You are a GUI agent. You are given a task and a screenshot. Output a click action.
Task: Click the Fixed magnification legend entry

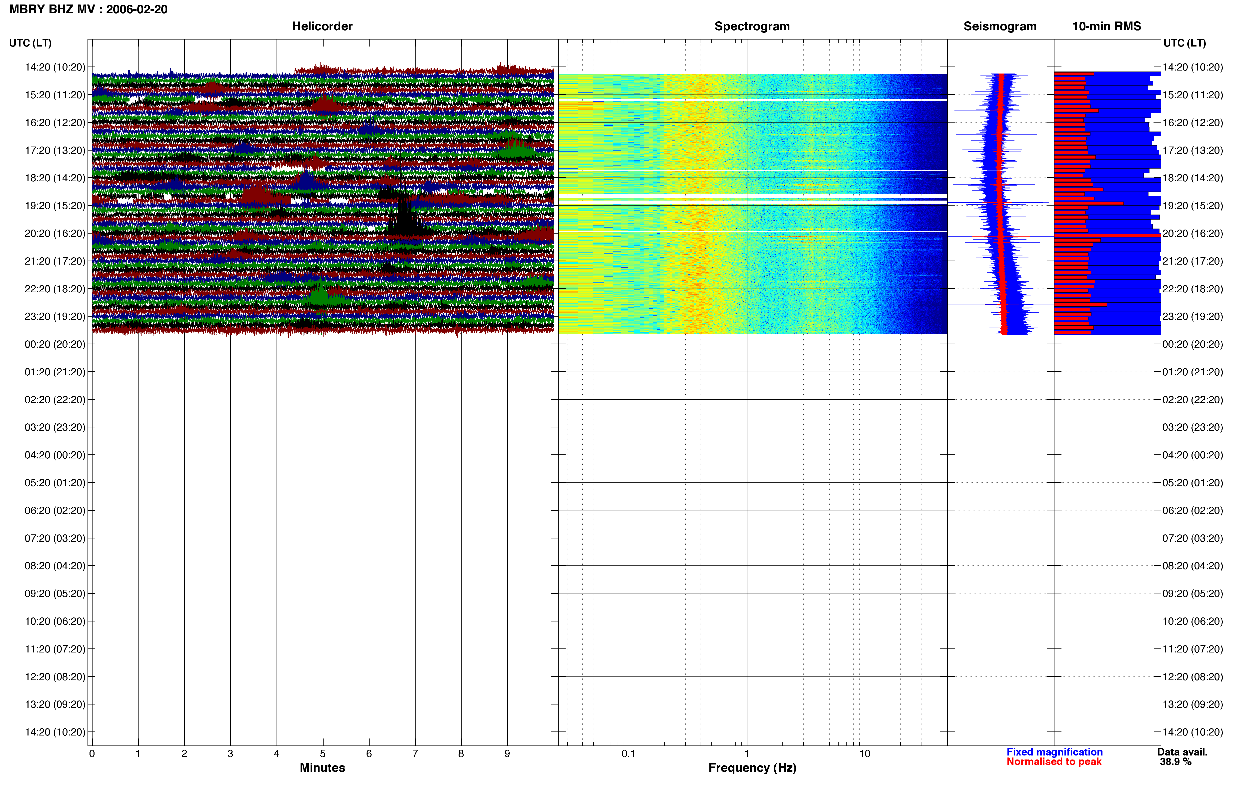pos(1055,752)
